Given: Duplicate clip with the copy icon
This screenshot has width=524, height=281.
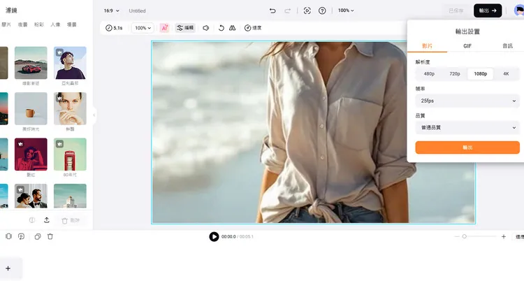Looking at the screenshot, I should [36, 237].
